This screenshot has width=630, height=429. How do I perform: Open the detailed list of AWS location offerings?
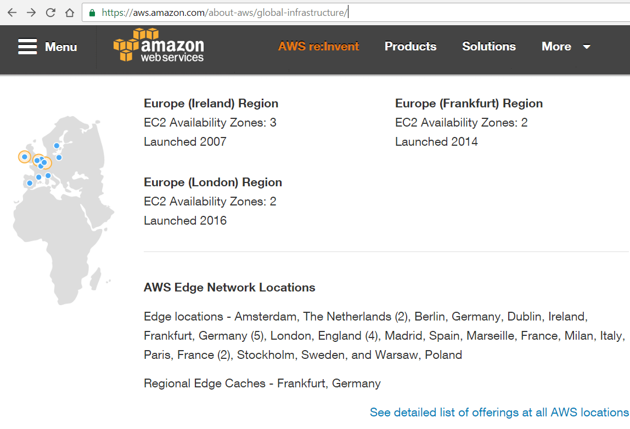[499, 412]
